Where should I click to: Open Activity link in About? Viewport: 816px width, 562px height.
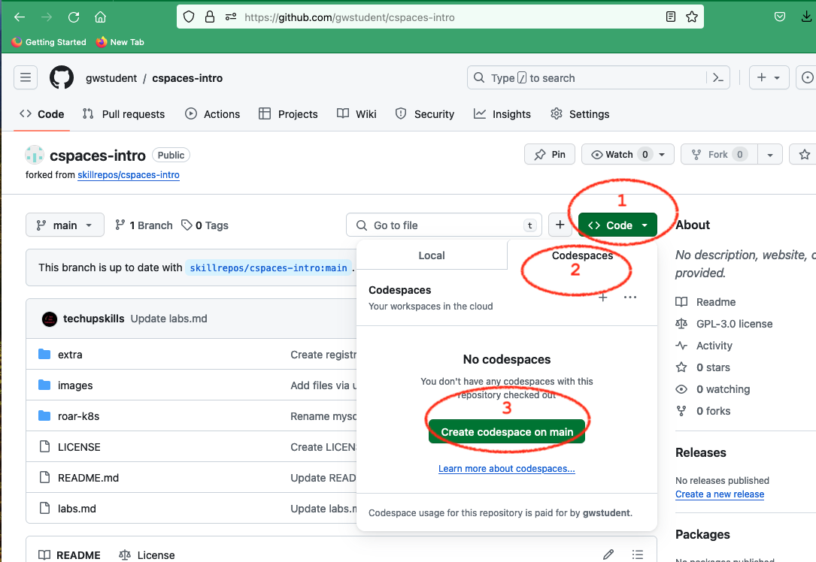pyautogui.click(x=704, y=346)
